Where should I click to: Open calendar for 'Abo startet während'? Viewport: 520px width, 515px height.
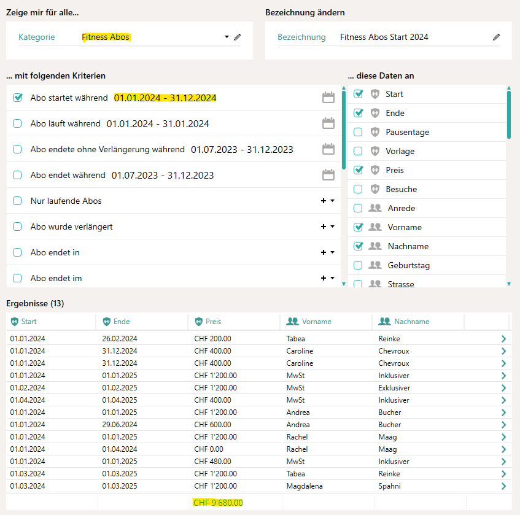tap(328, 98)
